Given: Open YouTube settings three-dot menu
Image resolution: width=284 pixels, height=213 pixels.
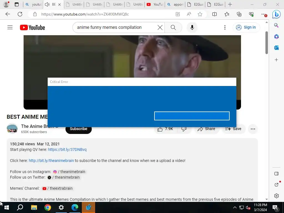Looking at the screenshot, I should pyautogui.click(x=225, y=27).
